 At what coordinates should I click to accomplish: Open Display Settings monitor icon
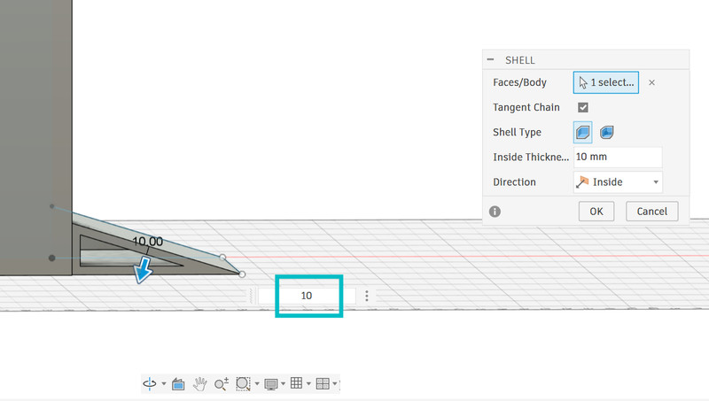pyautogui.click(x=271, y=384)
